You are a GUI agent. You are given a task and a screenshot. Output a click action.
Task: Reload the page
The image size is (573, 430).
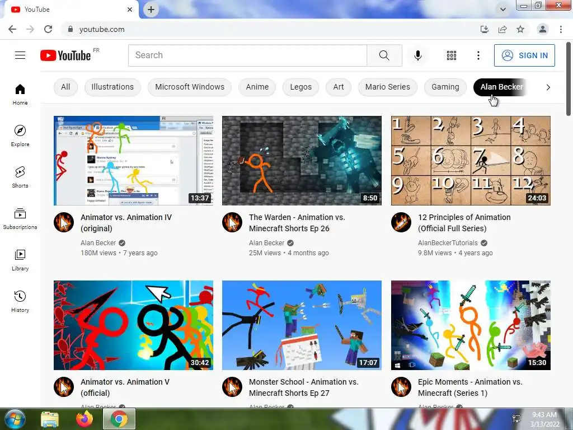coord(48,29)
